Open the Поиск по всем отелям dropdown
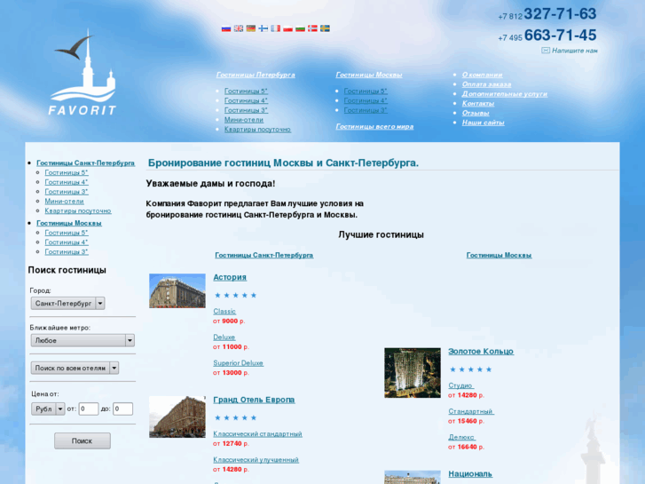Image resolution: width=645 pixels, height=484 pixels. tap(75, 368)
